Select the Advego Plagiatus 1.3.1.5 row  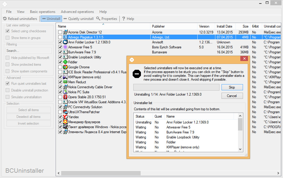pyautogui.click(x=169, y=37)
